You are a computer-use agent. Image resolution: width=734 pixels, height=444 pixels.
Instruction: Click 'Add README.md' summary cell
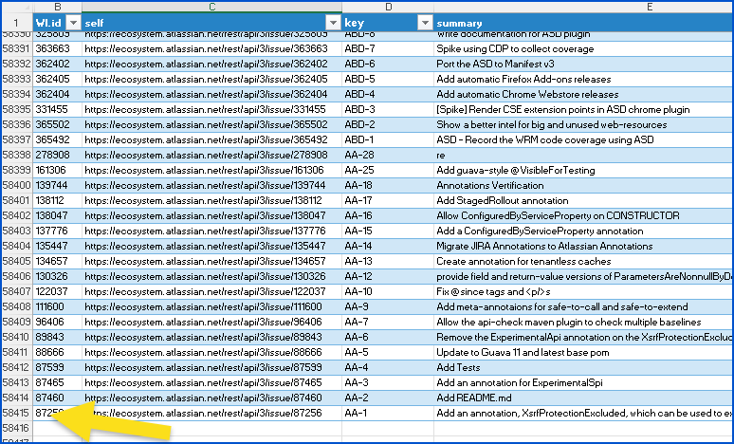pos(584,398)
